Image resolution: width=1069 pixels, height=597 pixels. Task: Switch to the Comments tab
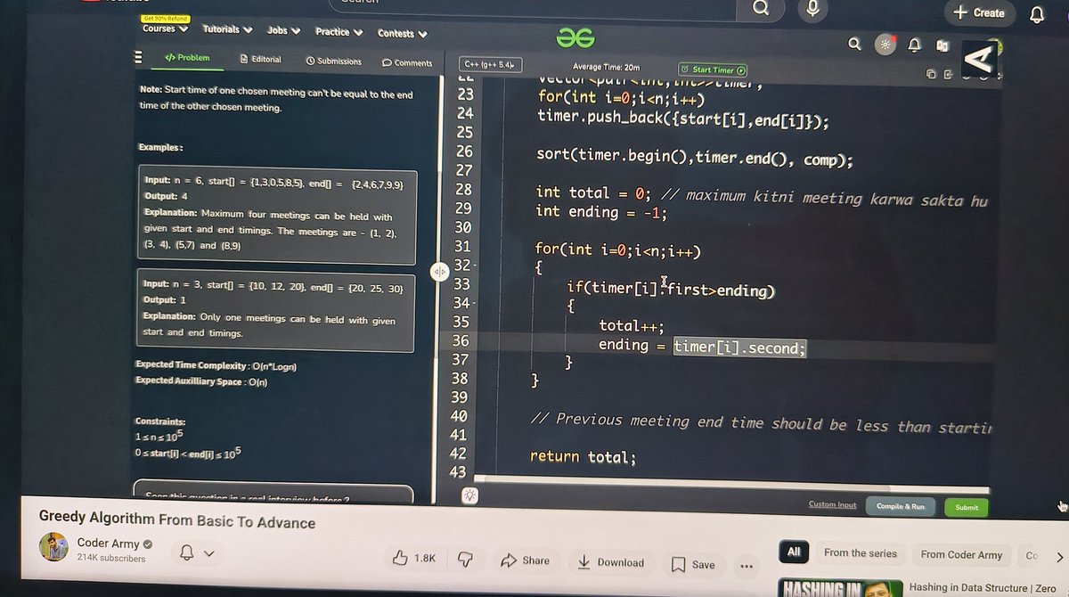click(x=407, y=63)
